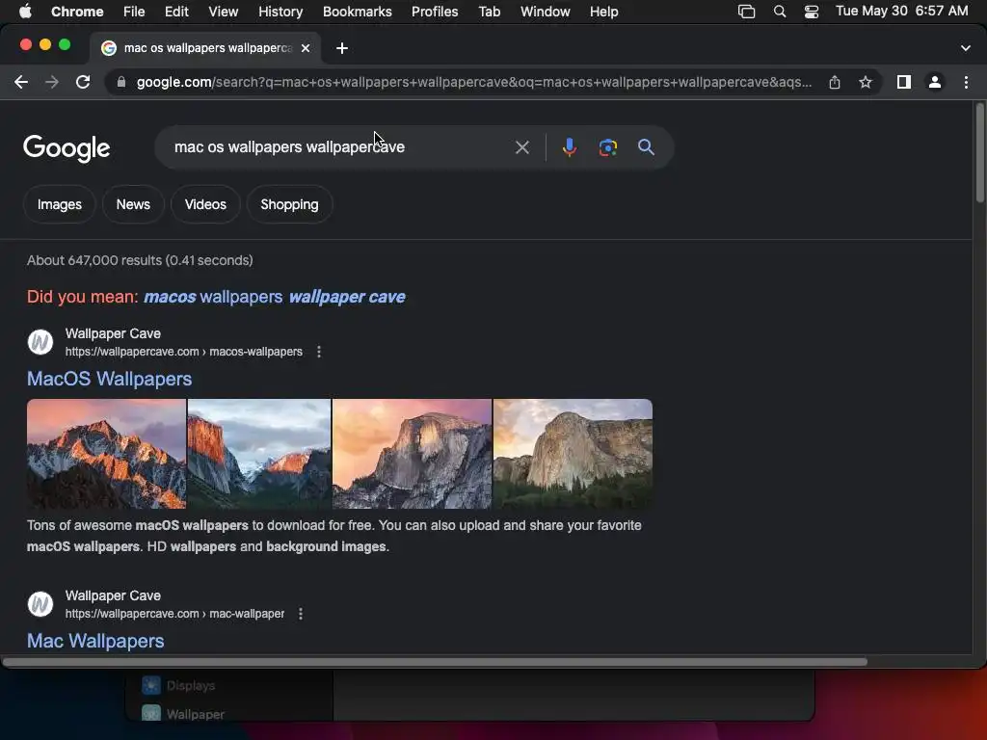Click the vertical page scrollbar
Image resolution: width=987 pixels, height=740 pixels.
point(979,153)
